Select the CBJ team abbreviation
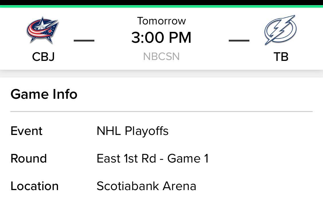 tap(43, 57)
